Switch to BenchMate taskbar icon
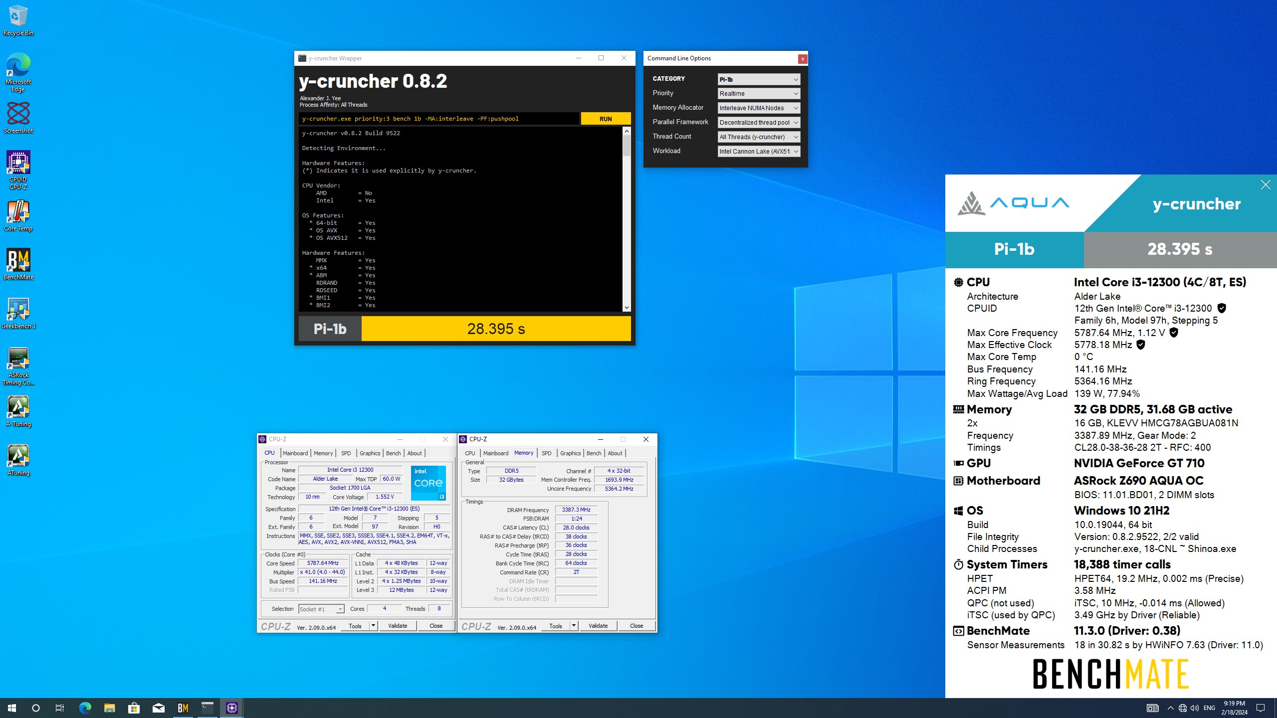The height and width of the screenshot is (718, 1277). (183, 708)
